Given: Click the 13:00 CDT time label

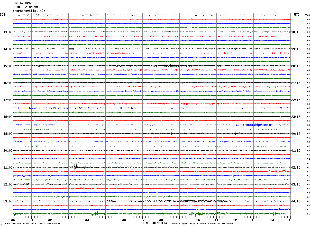Looking at the screenshot, I should tap(8, 32).
